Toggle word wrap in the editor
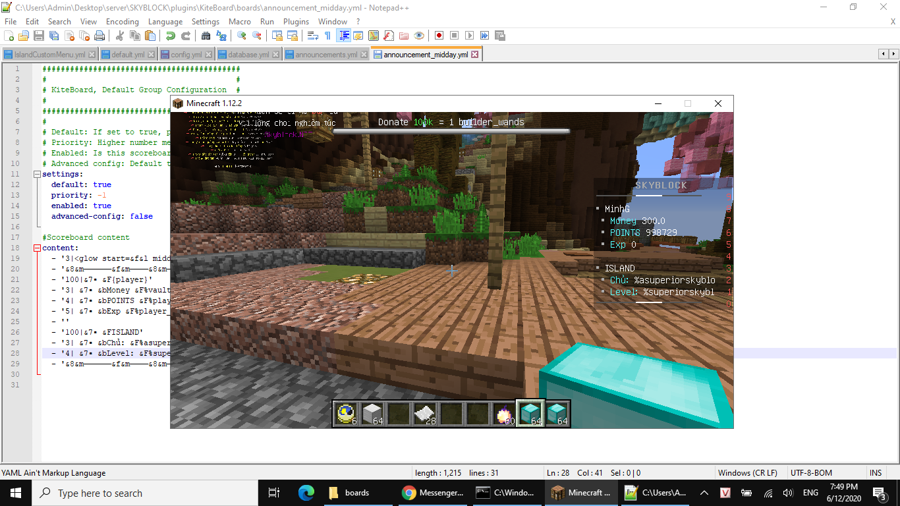 click(313, 36)
